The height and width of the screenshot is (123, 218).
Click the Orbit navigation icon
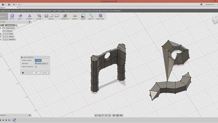pyautogui.click(x=96, y=115)
